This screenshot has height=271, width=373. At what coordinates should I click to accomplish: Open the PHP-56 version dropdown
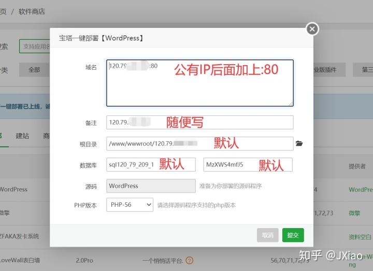(x=130, y=205)
